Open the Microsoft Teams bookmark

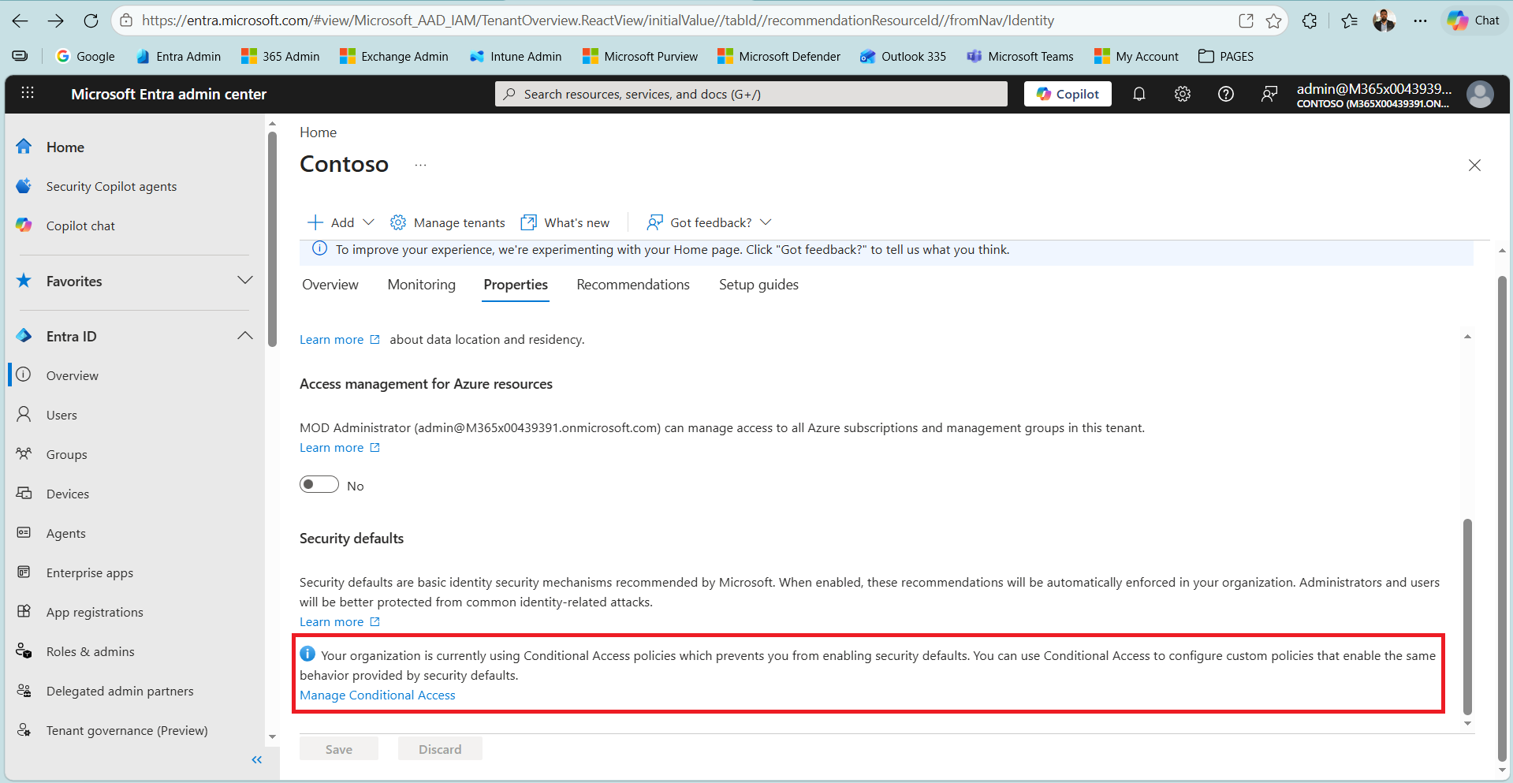(x=1020, y=56)
